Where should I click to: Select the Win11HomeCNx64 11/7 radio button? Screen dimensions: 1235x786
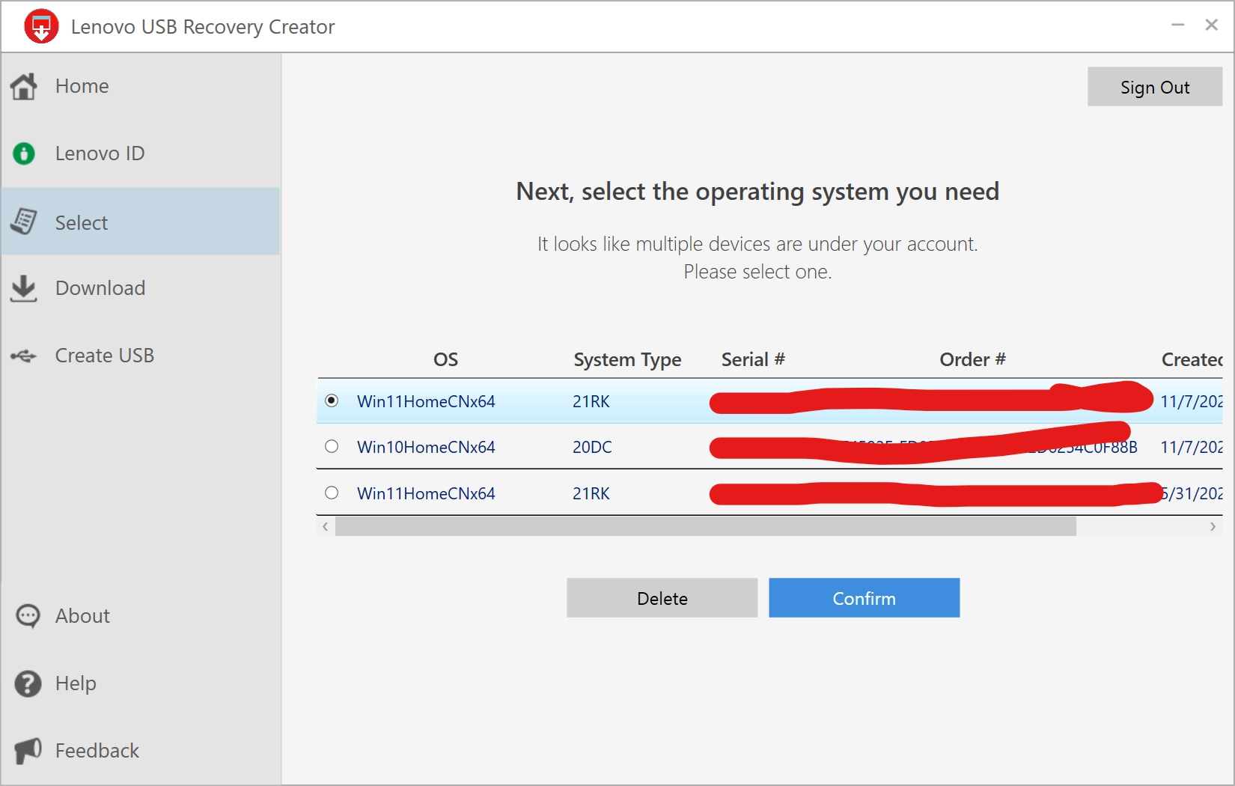[x=332, y=400]
